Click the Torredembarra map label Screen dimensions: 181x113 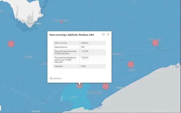pyautogui.click(x=94, y=93)
